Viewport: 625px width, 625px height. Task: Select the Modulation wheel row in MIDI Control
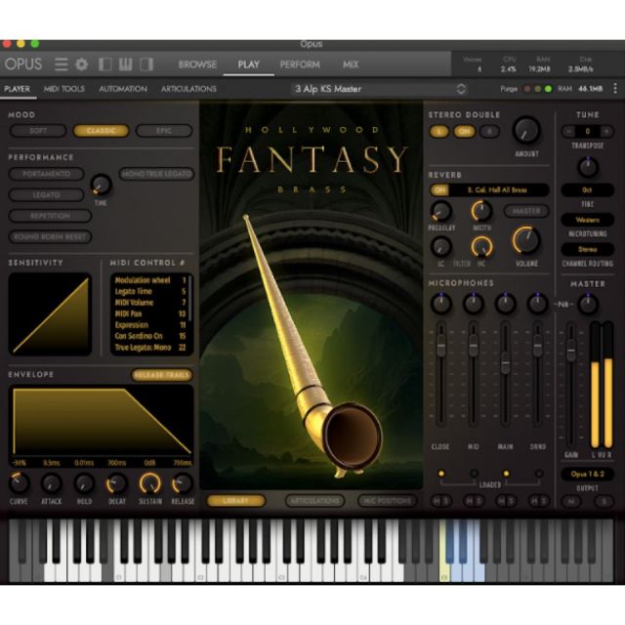pyautogui.click(x=150, y=280)
